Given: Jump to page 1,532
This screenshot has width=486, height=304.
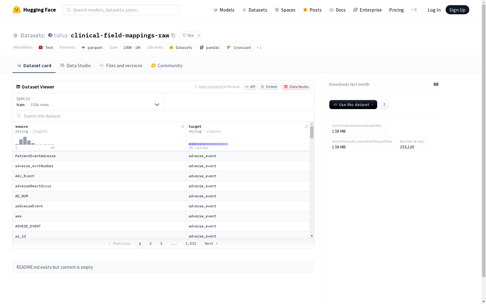Looking at the screenshot, I should pos(191,244).
